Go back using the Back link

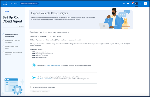tap(6, 11)
